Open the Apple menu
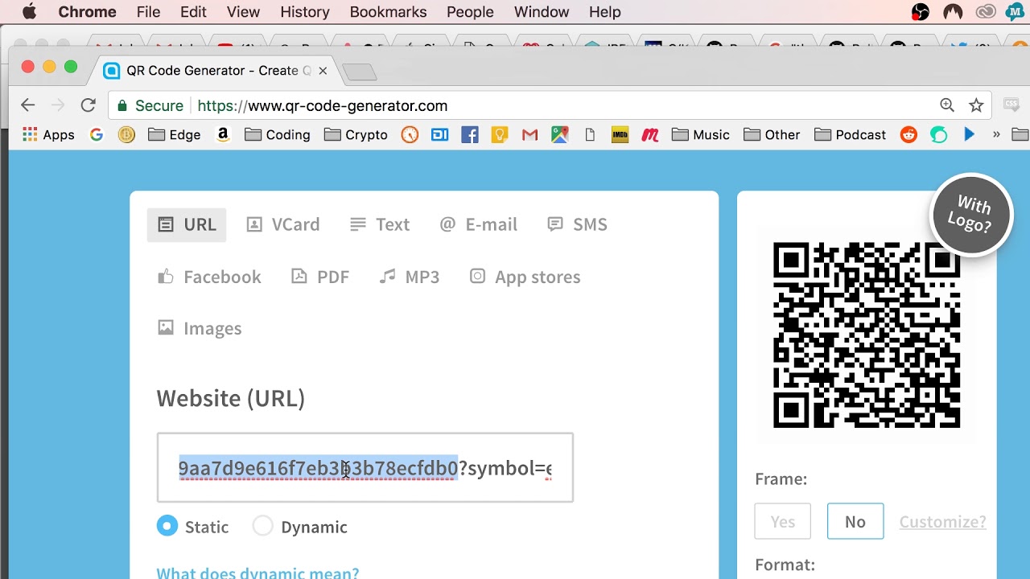This screenshot has height=579, width=1030. tap(30, 11)
